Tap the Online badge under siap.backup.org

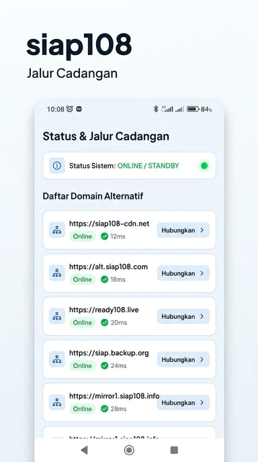pyautogui.click(x=83, y=366)
